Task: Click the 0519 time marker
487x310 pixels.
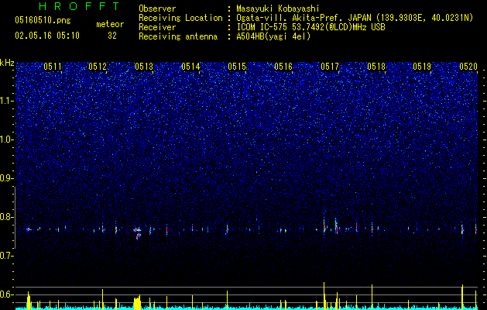Action: (x=422, y=67)
